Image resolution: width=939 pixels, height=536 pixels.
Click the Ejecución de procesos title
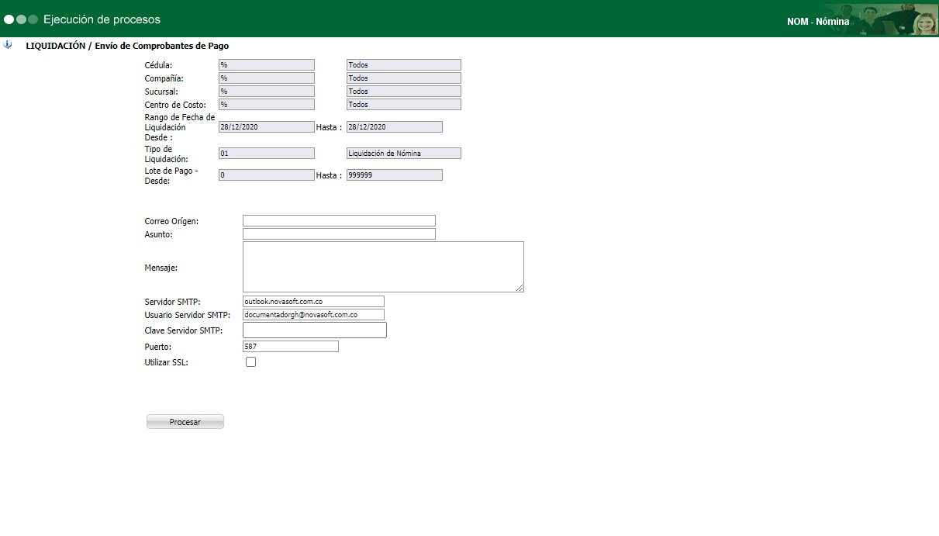coord(102,19)
